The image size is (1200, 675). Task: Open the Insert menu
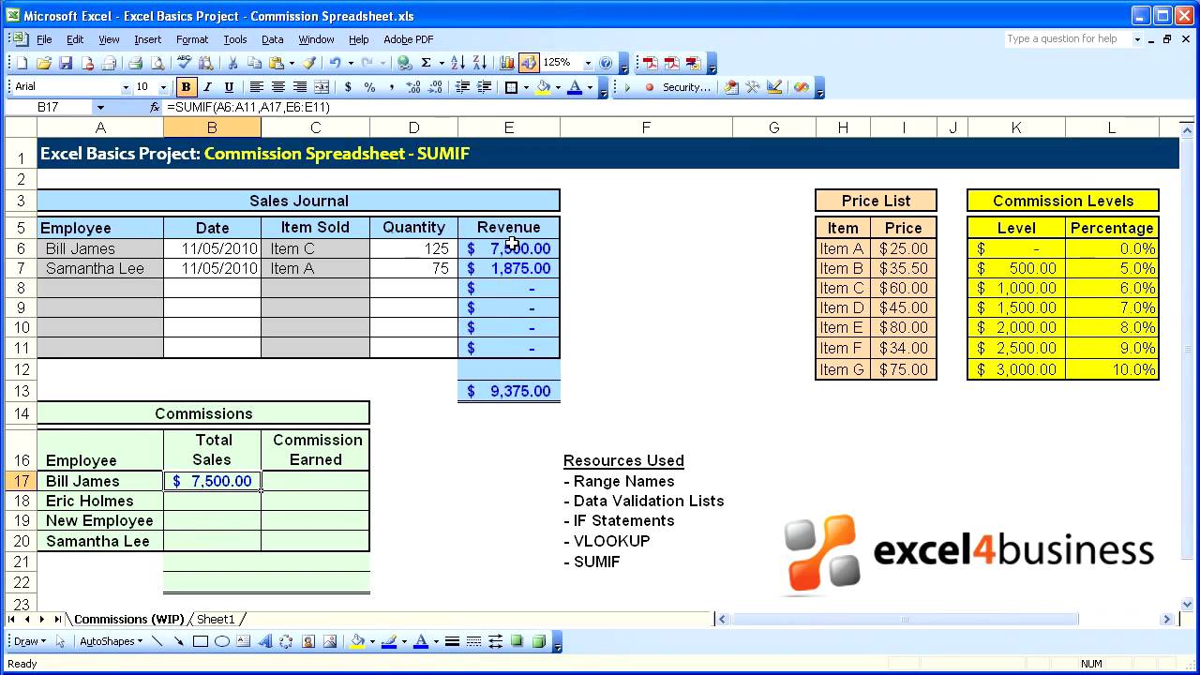pyautogui.click(x=147, y=39)
